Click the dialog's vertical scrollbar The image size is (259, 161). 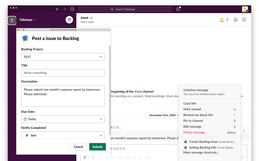pos(110,90)
